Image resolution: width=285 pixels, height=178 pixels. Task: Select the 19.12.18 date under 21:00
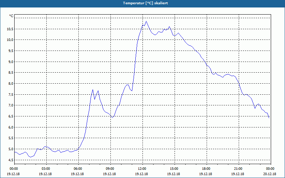238,174
